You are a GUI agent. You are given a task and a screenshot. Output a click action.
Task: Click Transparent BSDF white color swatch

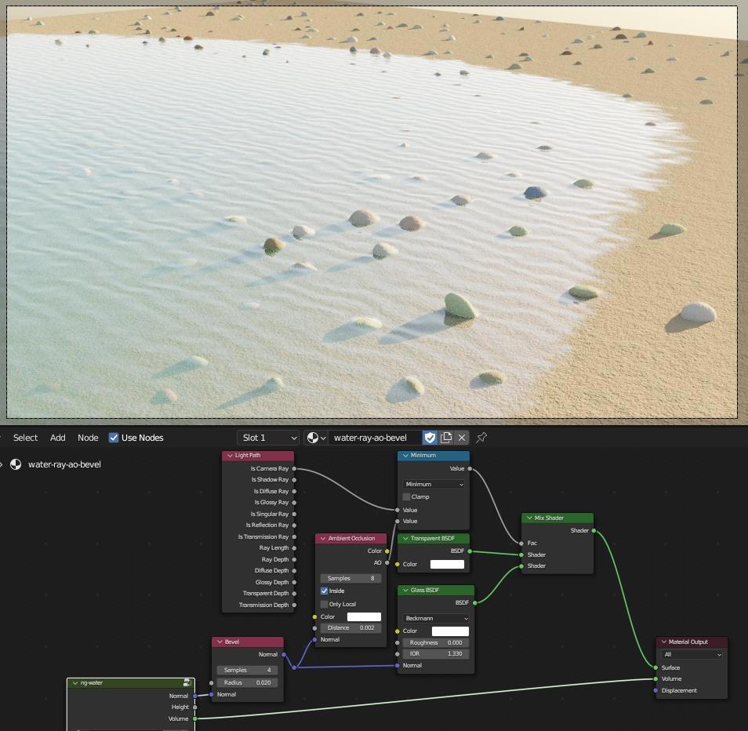[447, 565]
